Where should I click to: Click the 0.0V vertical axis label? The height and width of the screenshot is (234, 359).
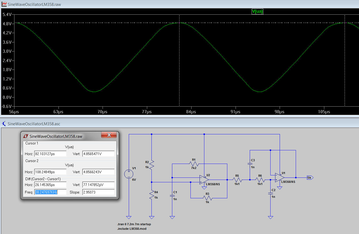[7, 97]
